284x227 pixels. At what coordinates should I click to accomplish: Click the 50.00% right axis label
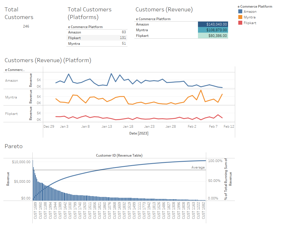(214, 181)
